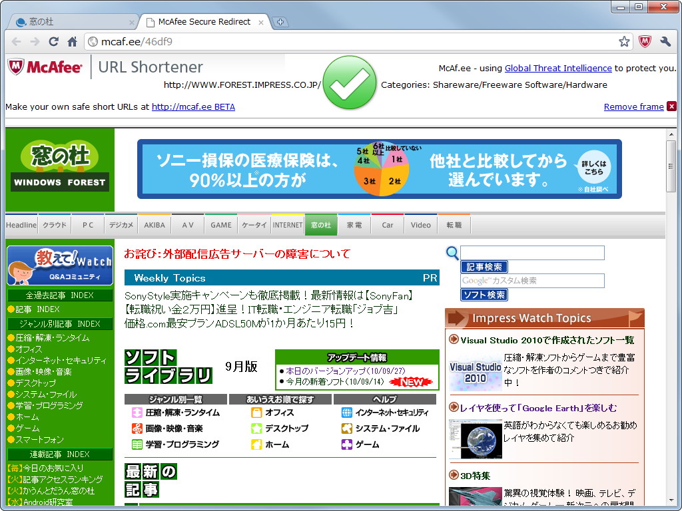Image resolution: width=682 pixels, height=511 pixels.
Task: Select the INTERNET category tab
Action: pos(288,224)
